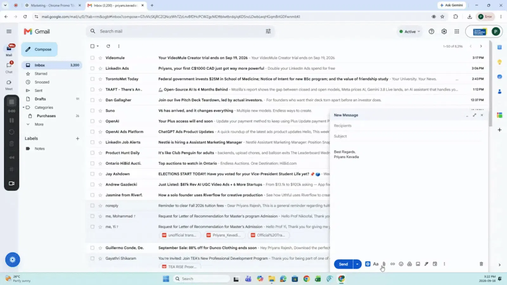Open the Active status dropdown
507x285 pixels.
coord(409,31)
